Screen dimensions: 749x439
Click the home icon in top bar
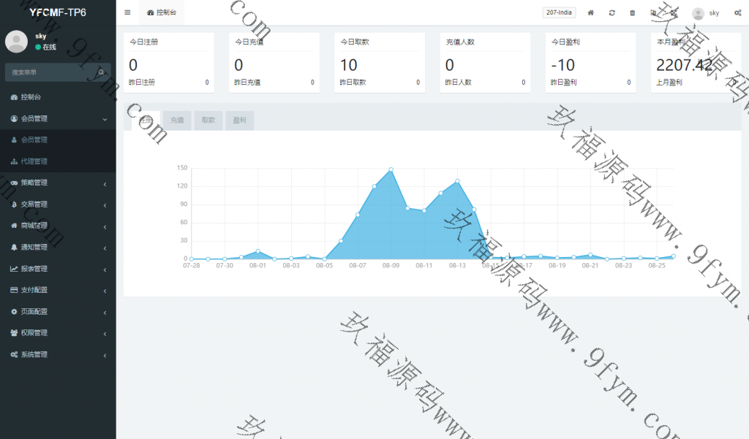click(x=591, y=12)
